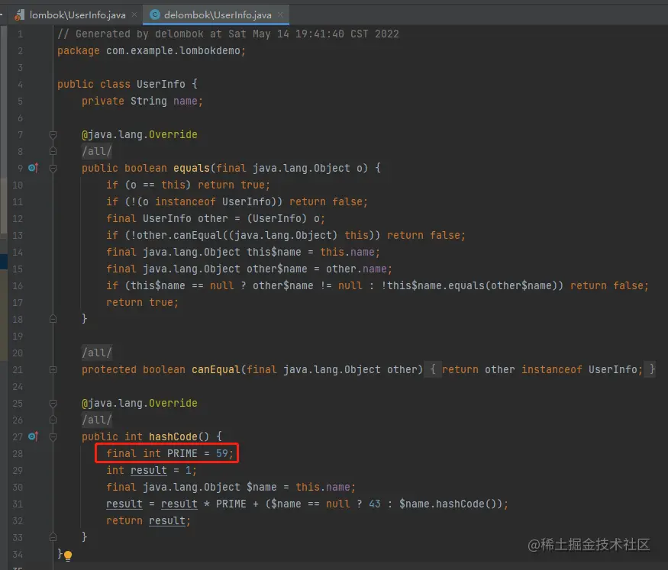Image resolution: width=668 pixels, height=570 pixels.
Task: Expand folded /all/ comment on line 20
Action: point(97,353)
